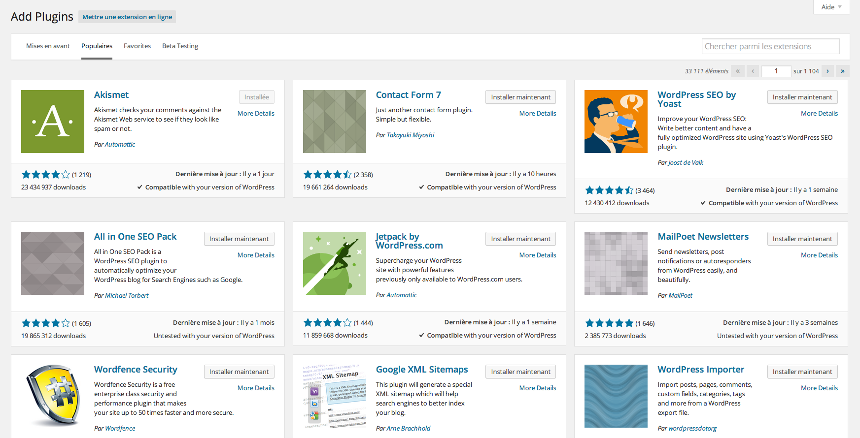The image size is (860, 438).
Task: Visit author wordpressdotorg link
Action: tap(692, 428)
